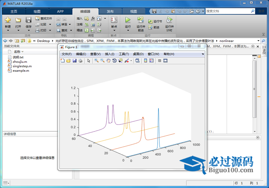Toggle the Edit Plot arrow tool
The image size is (269, 188).
[x=89, y=61]
